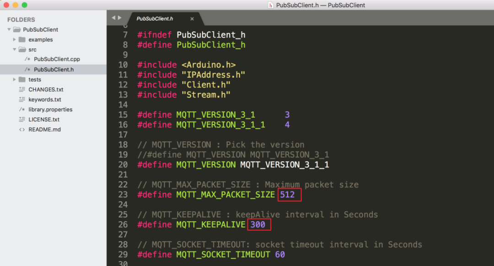Collapse the PubSubClient root folder

9,30
